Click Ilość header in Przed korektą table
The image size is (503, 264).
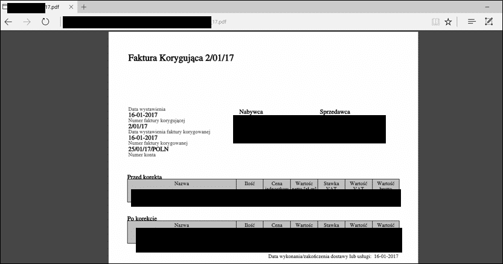click(x=249, y=184)
